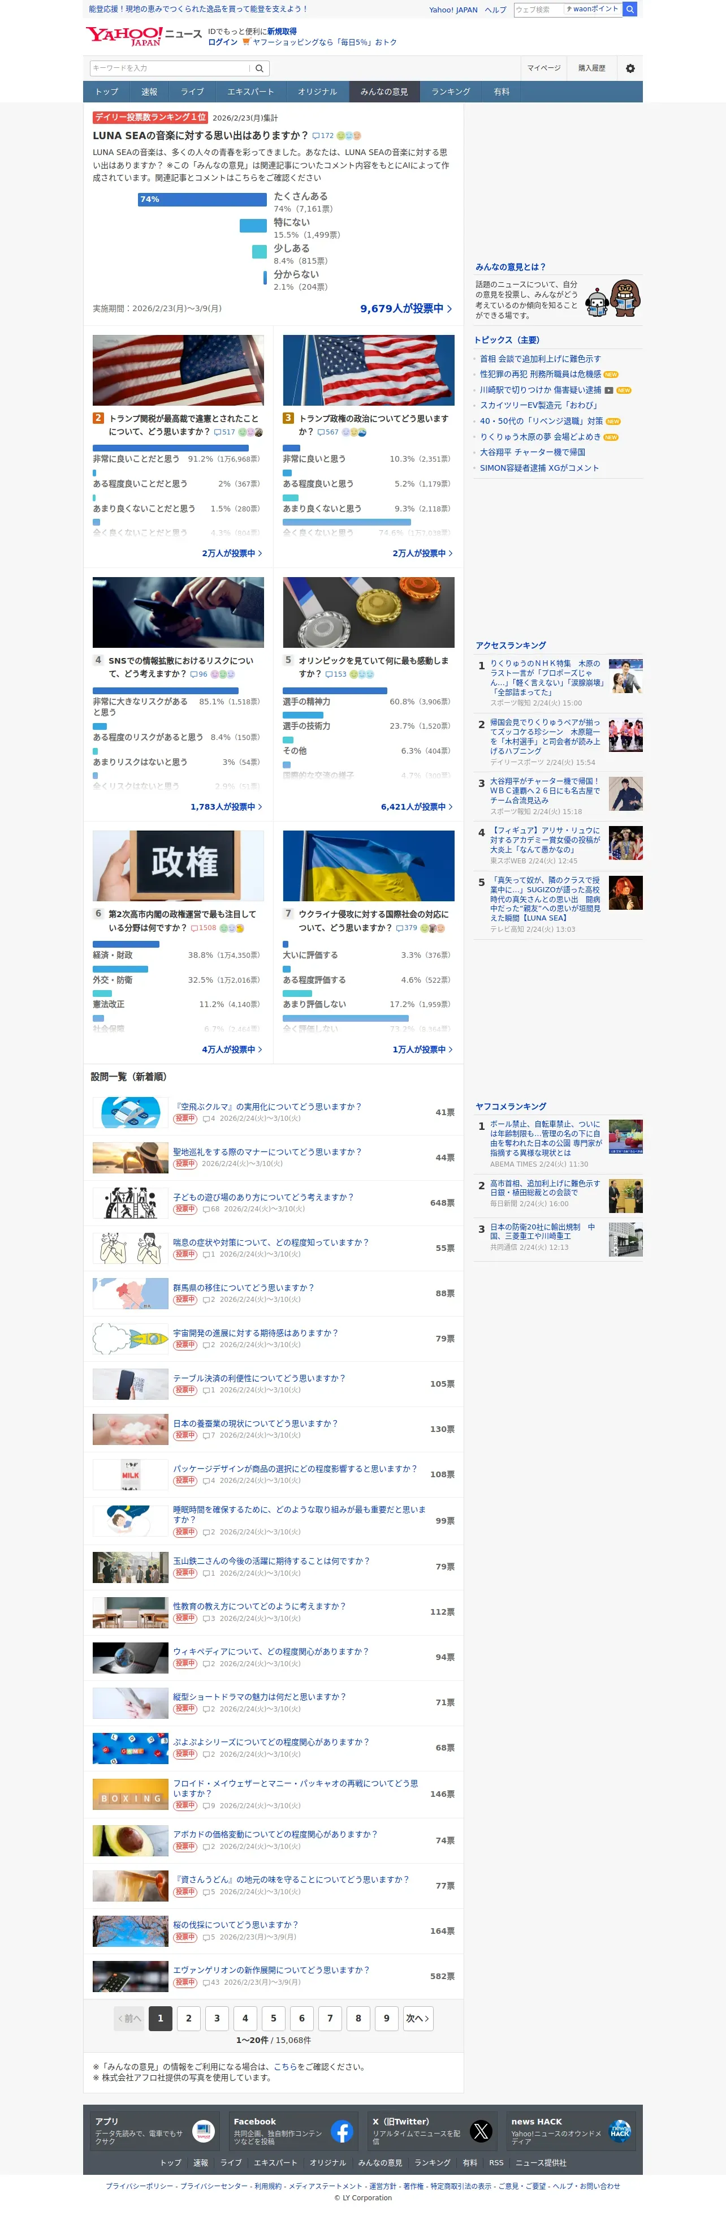
Task: Click NEW badge beside 性犯罪の再犯 topic
Action: (611, 375)
